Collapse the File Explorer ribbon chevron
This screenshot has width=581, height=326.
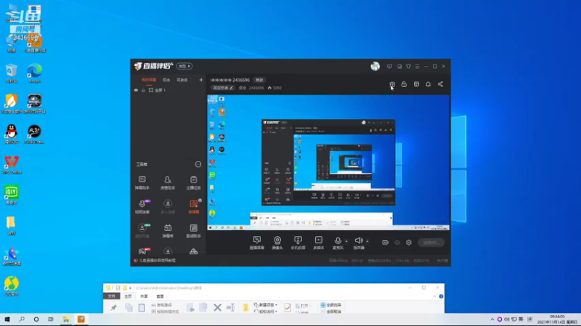(434, 296)
